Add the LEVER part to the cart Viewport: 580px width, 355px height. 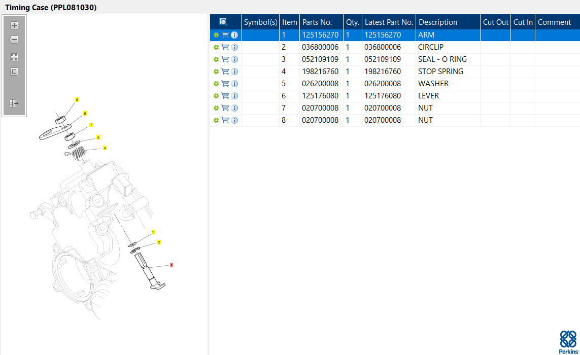[225, 96]
